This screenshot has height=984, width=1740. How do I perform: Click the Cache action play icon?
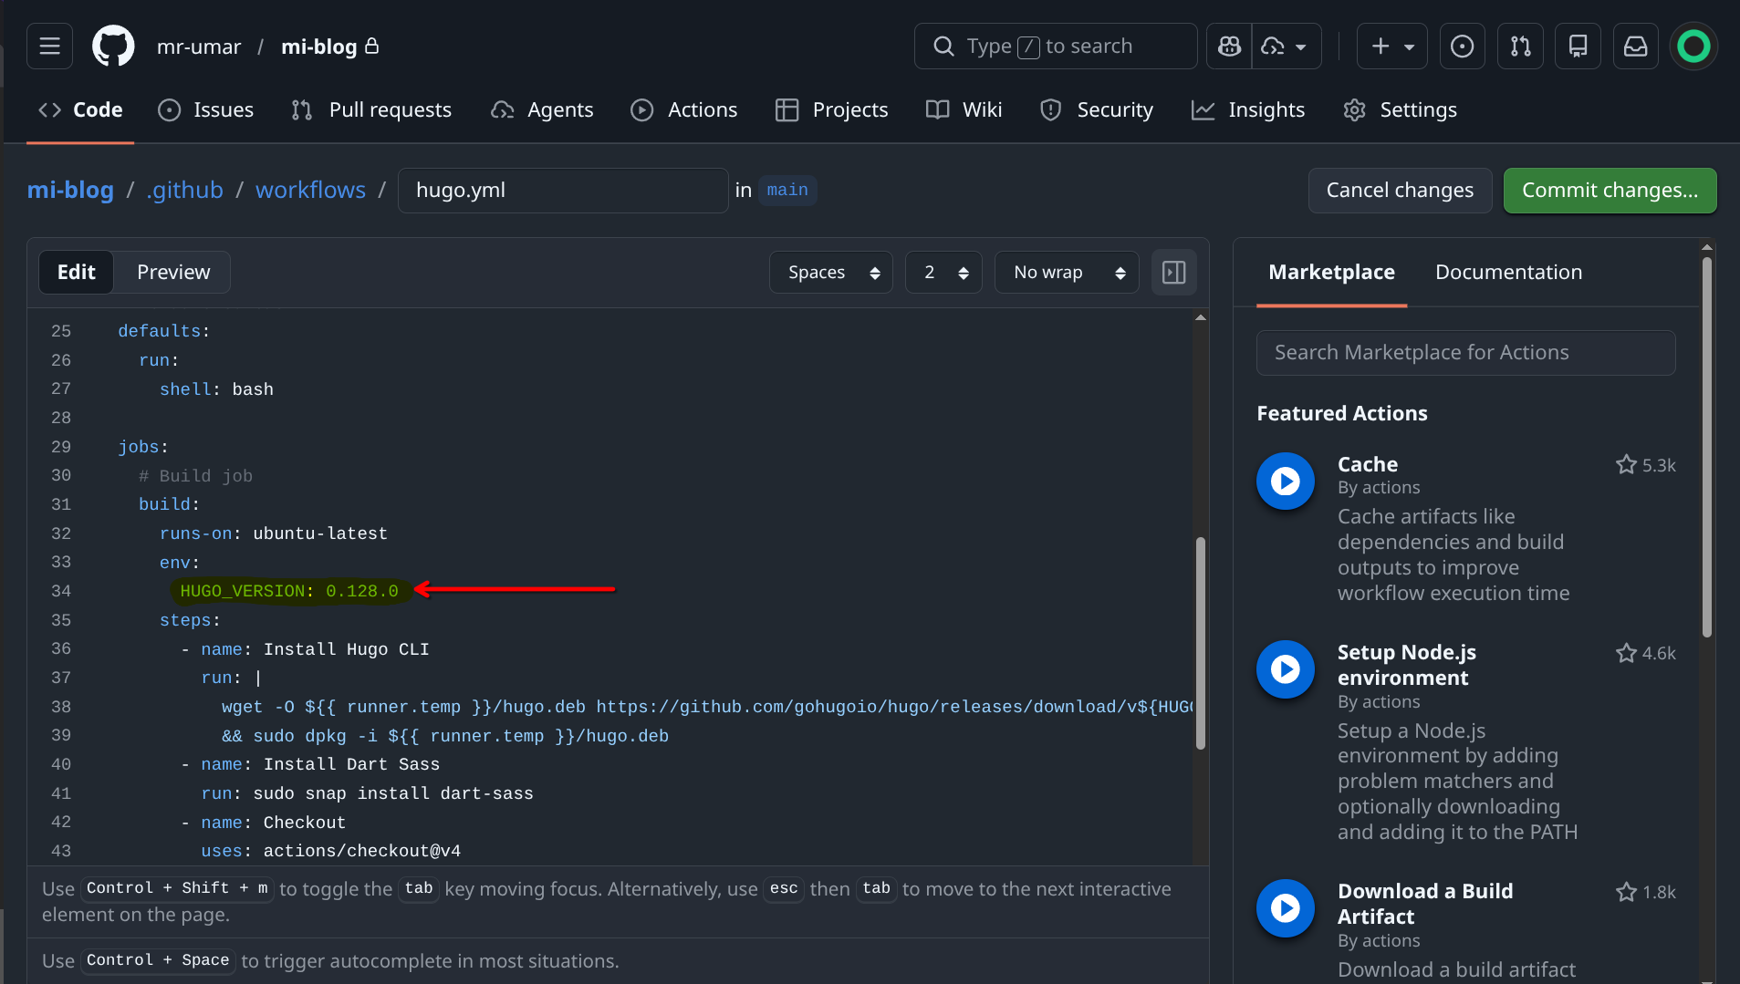point(1286,482)
